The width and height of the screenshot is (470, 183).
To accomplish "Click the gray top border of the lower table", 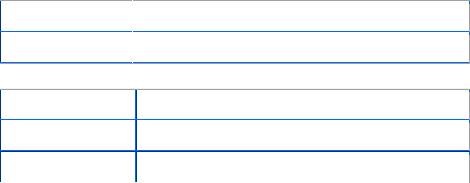I will tap(235, 89).
